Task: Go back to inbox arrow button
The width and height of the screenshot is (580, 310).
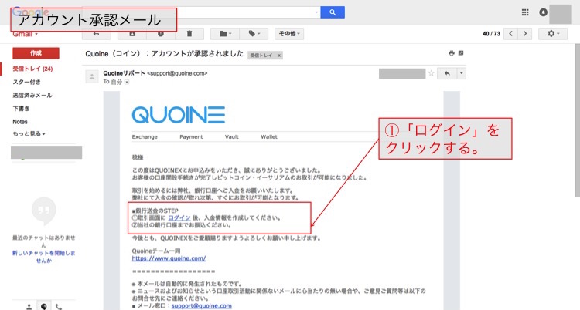Action: pos(96,34)
